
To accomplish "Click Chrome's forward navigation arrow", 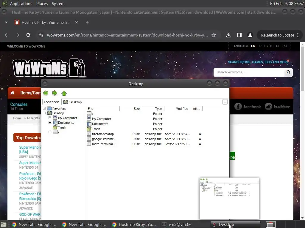I will click(18, 35).
